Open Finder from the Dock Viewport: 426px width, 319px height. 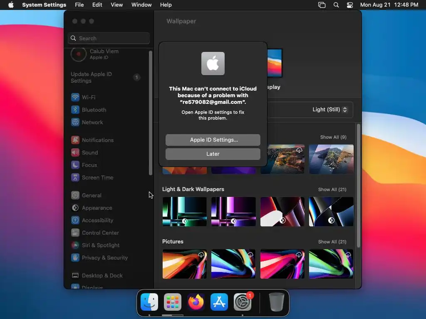pyautogui.click(x=149, y=302)
